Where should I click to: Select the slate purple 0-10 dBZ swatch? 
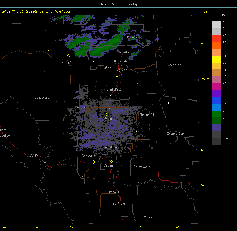[x=216, y=128]
